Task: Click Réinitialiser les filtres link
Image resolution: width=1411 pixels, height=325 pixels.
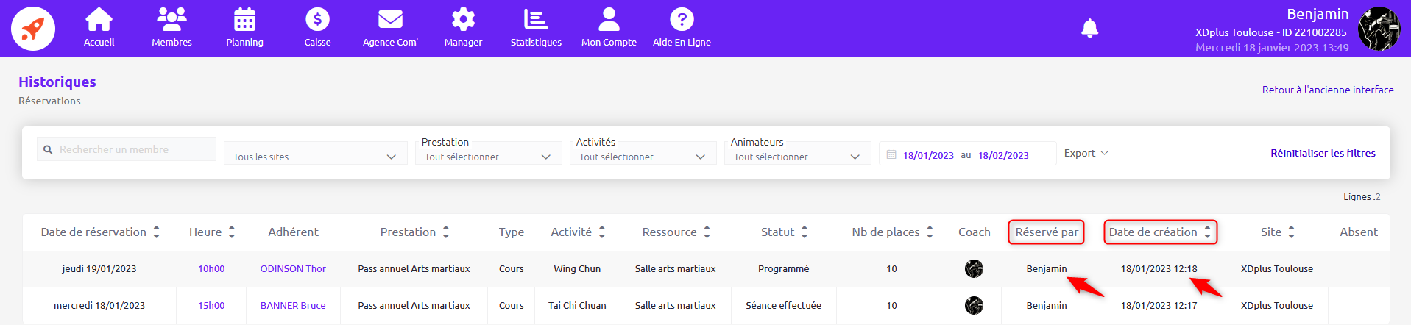Action: click(x=1323, y=153)
